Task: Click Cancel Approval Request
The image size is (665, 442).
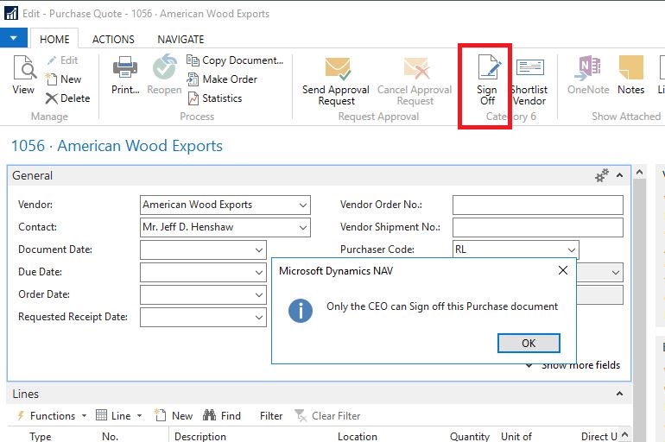Action: (415, 81)
